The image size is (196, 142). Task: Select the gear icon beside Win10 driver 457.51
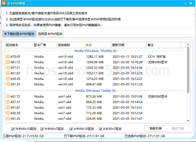(x=8, y=67)
